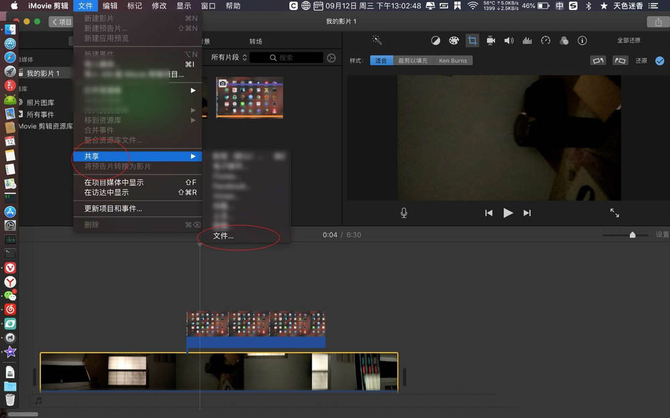The height and width of the screenshot is (418, 670).
Task: Skip to previous clip
Action: click(x=489, y=213)
